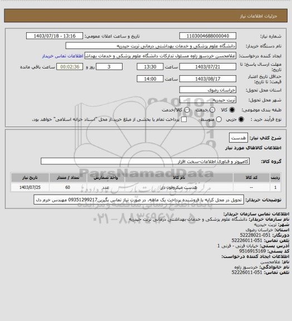Screen dimensions: 292x321
Task: Click the general description field هدست
Action: [x=239, y=138]
